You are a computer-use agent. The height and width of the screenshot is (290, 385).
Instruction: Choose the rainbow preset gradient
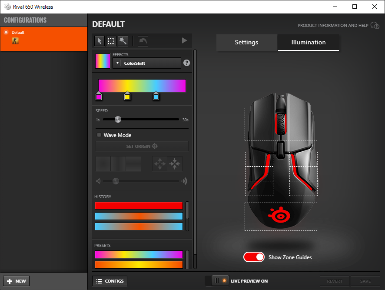139,254
